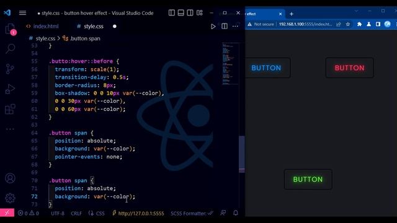
Task: Toggle the browser side panel
Action: [378, 24]
